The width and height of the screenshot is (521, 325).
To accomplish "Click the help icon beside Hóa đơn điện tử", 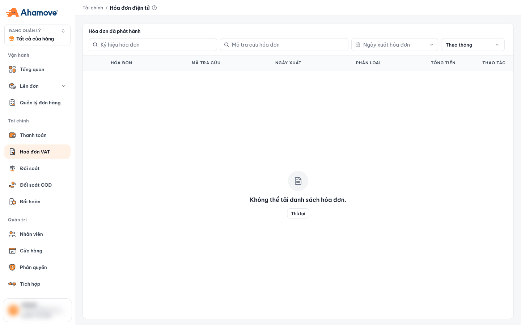I will 154,8.
